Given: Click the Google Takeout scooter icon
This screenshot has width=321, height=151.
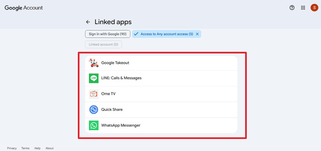Looking at the screenshot, I should [x=94, y=63].
